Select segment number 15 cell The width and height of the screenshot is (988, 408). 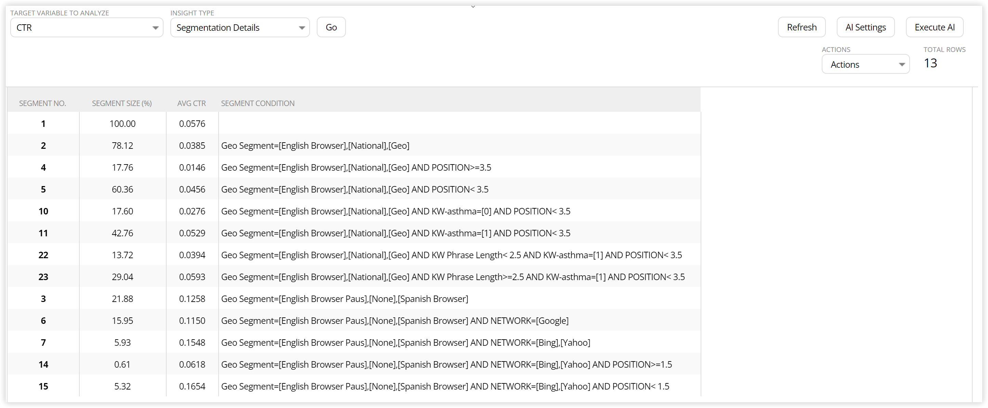(x=43, y=386)
